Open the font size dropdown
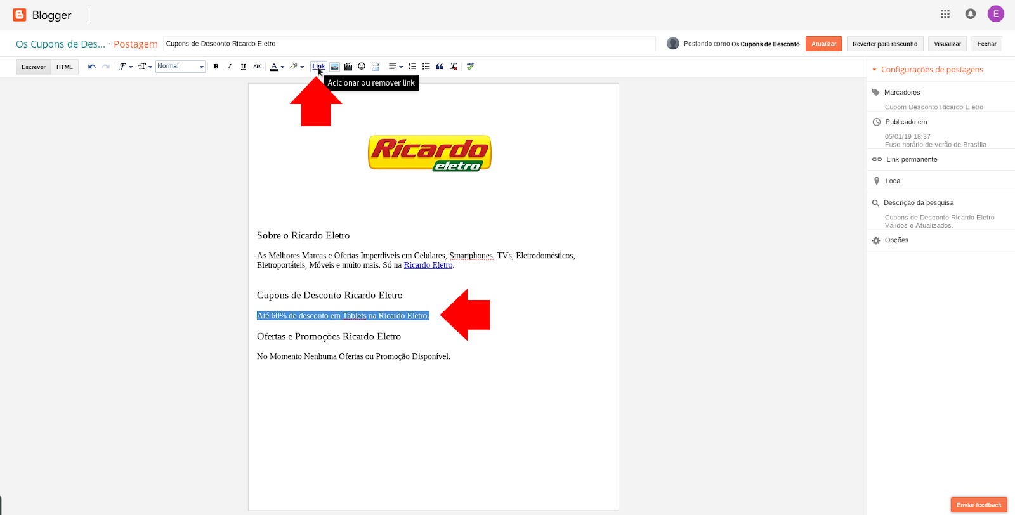Viewport: 1015px width, 515px height. pos(145,67)
